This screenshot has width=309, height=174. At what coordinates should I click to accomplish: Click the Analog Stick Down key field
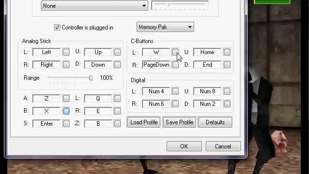(98, 65)
